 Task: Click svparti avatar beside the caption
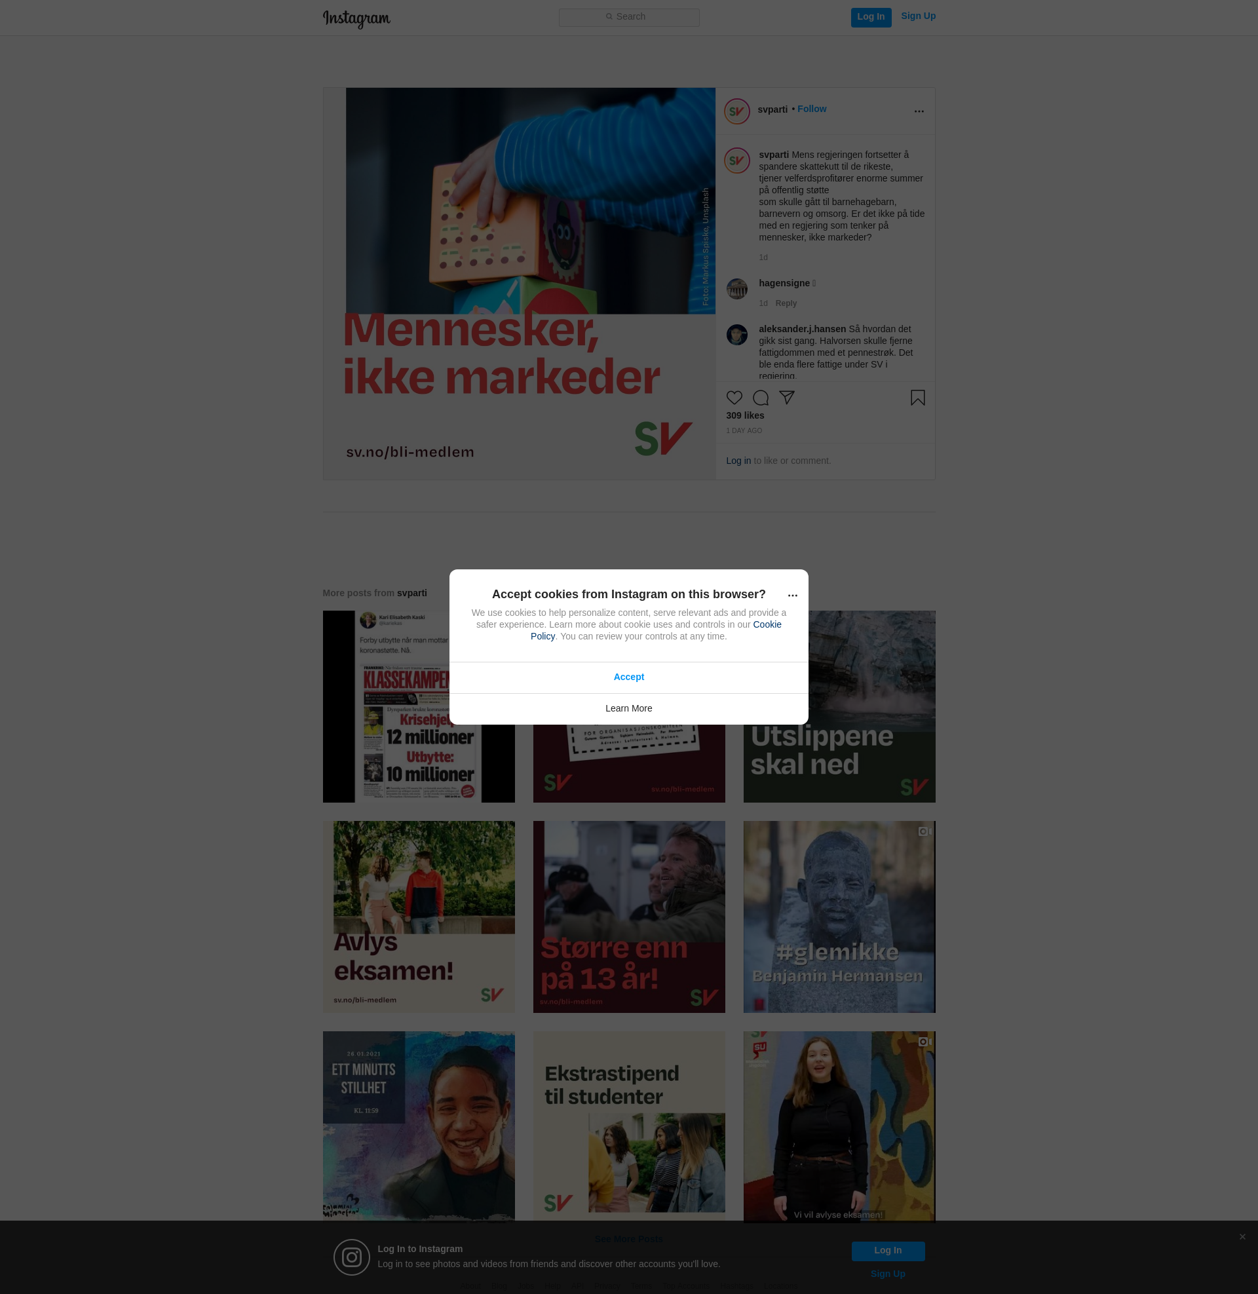[736, 160]
